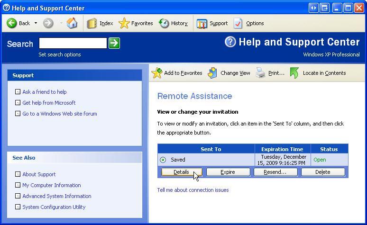Click the Open status text
367x225 pixels.
click(x=320, y=160)
